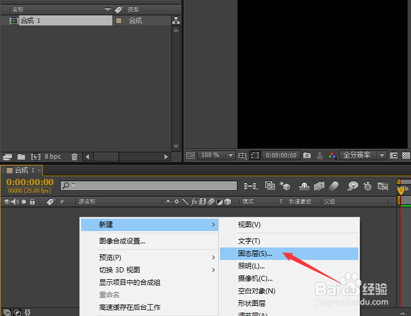Image resolution: width=411 pixels, height=316 pixels.
Task: Open graph editor icon in timeline
Action: point(383,186)
